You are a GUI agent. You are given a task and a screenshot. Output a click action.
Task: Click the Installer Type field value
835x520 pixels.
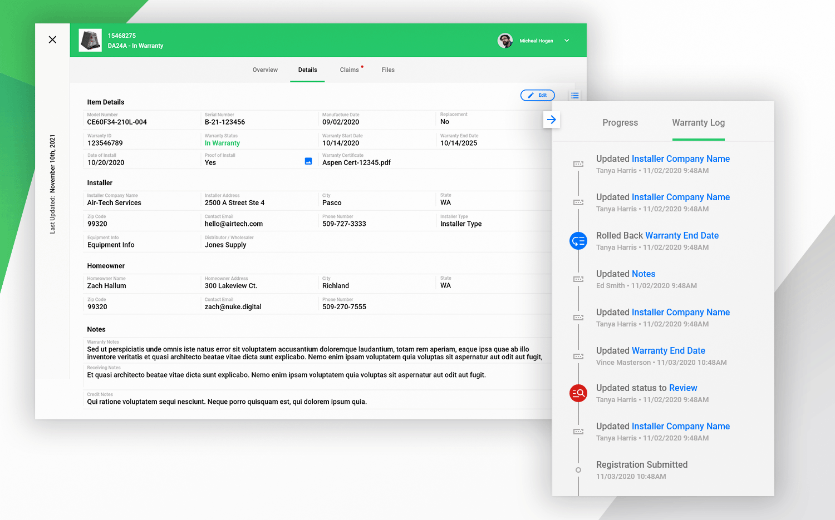click(x=461, y=224)
